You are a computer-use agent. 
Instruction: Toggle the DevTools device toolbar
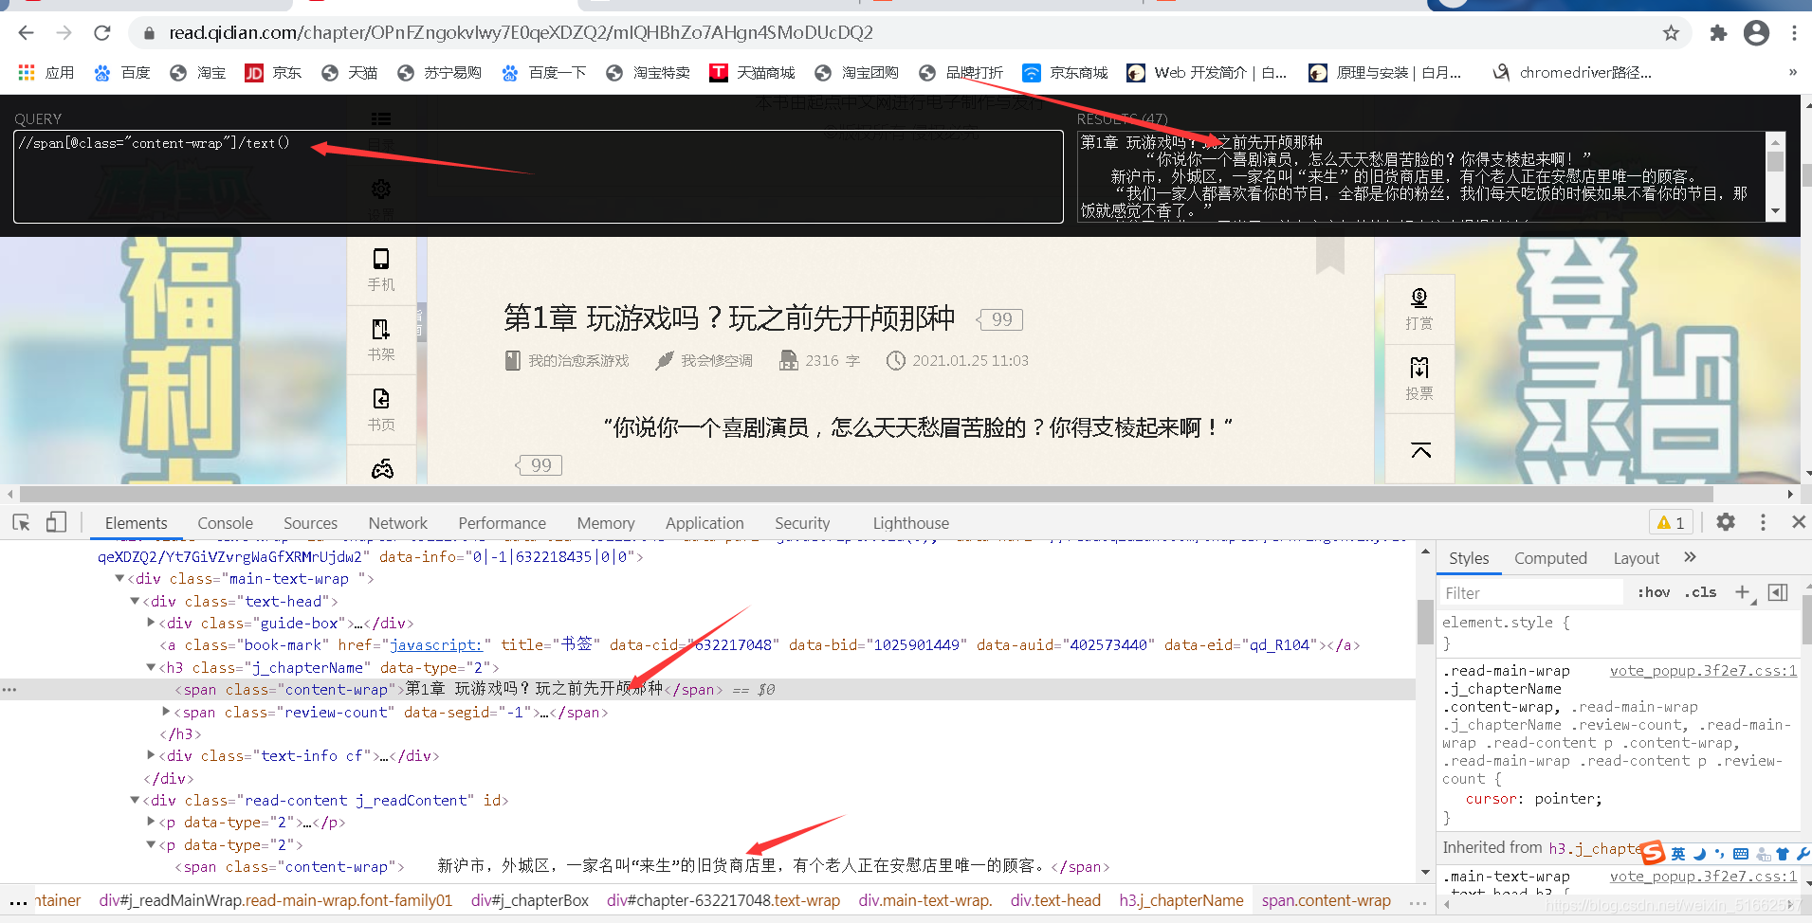pyautogui.click(x=57, y=522)
